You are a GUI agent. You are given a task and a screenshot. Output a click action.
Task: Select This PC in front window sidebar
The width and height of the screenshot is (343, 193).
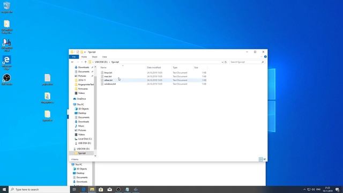[x=80, y=105]
